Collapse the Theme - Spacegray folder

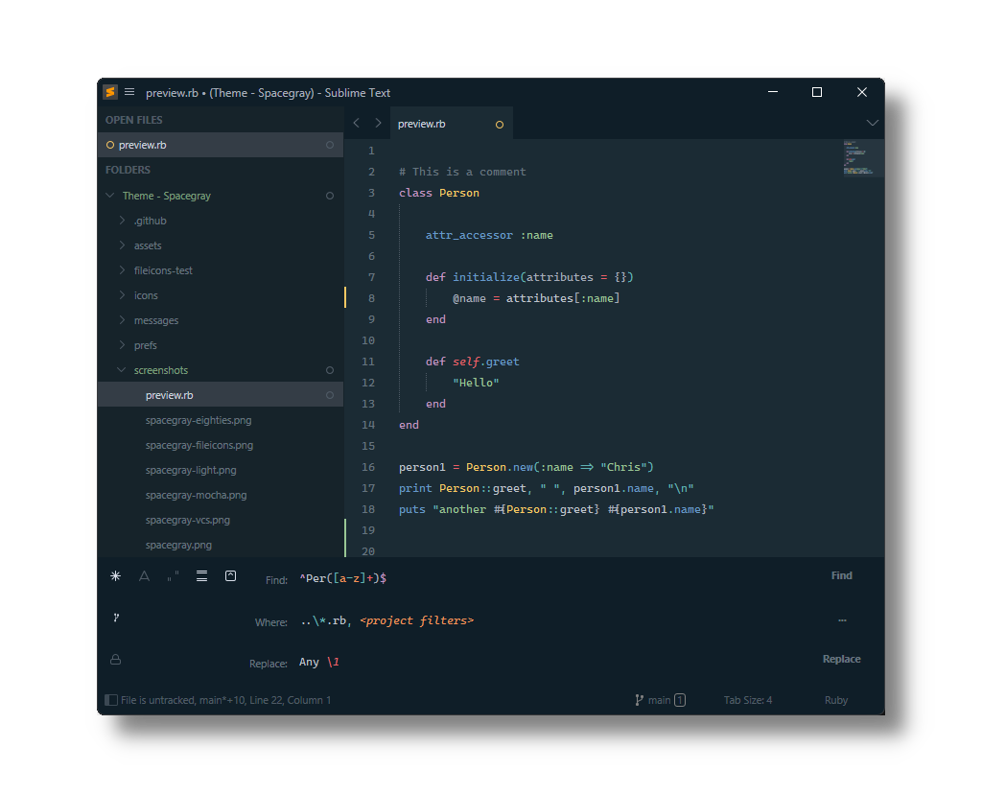pos(110,196)
